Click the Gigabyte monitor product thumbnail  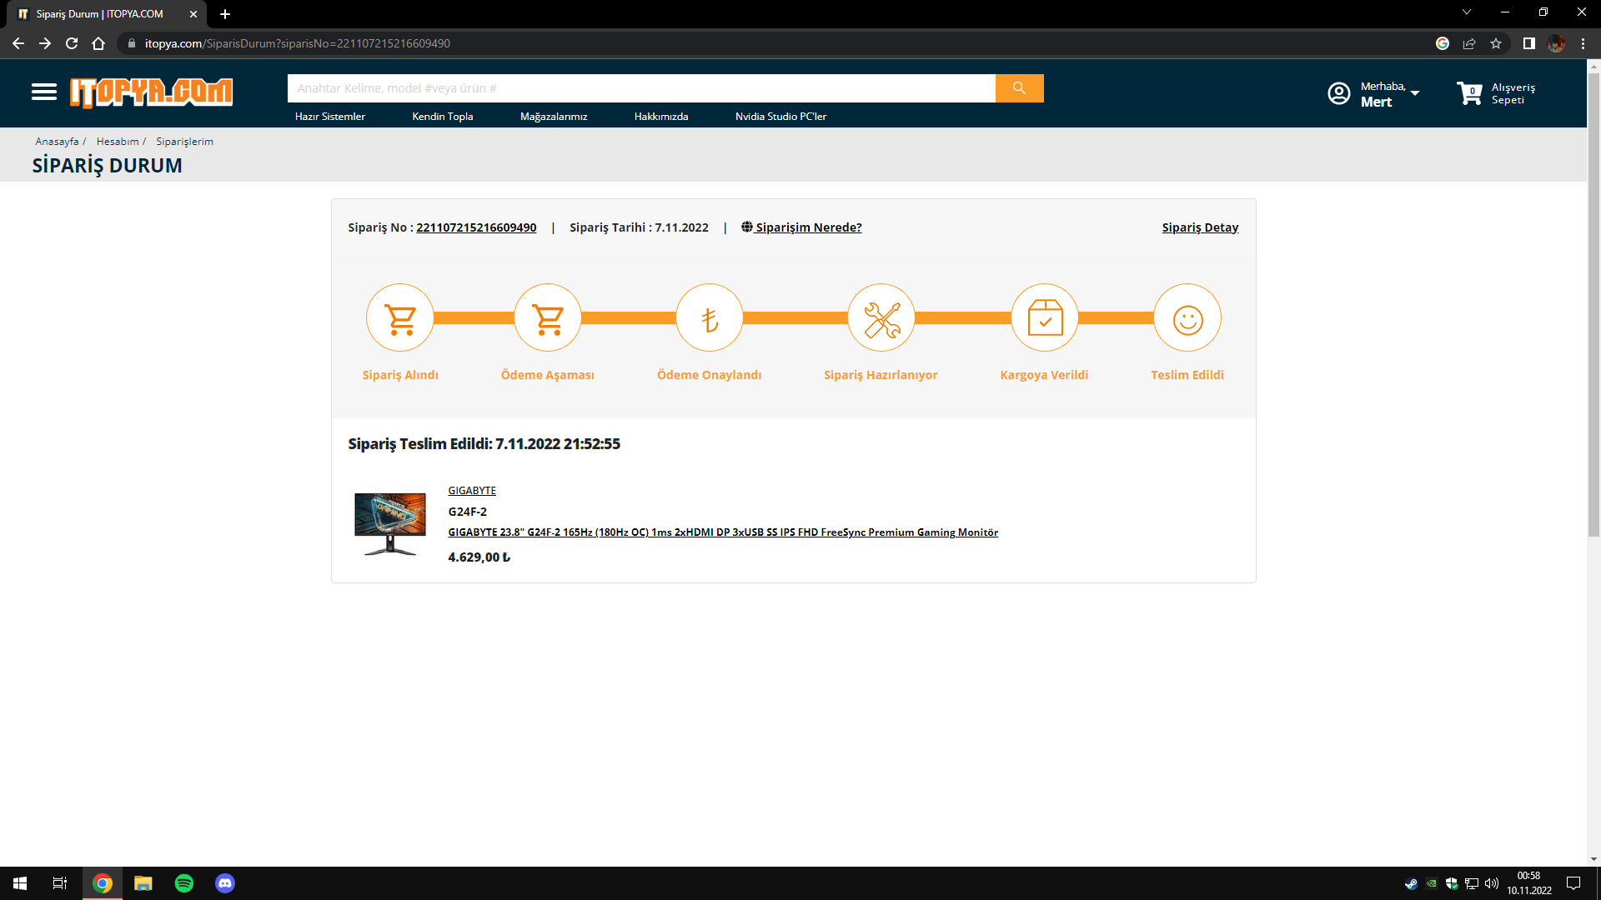tap(390, 523)
